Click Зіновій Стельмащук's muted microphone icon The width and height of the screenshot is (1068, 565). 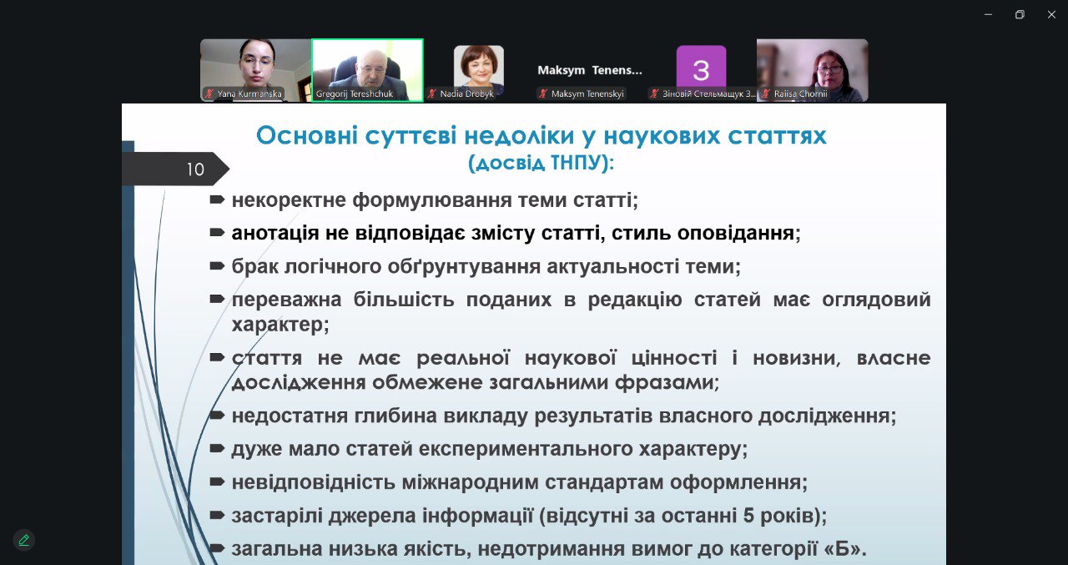pos(655,94)
